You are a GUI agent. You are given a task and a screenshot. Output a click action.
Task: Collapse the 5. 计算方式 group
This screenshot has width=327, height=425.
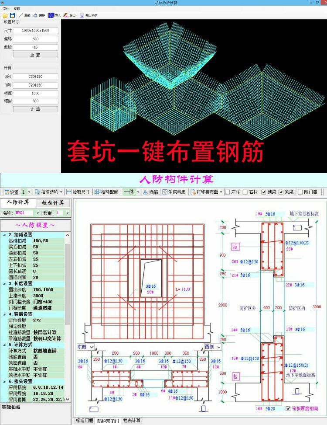point(4,345)
